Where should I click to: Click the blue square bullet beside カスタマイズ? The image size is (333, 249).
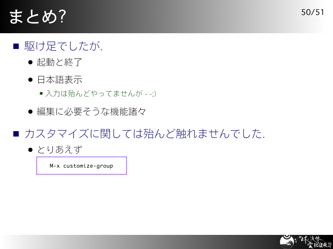point(16,134)
